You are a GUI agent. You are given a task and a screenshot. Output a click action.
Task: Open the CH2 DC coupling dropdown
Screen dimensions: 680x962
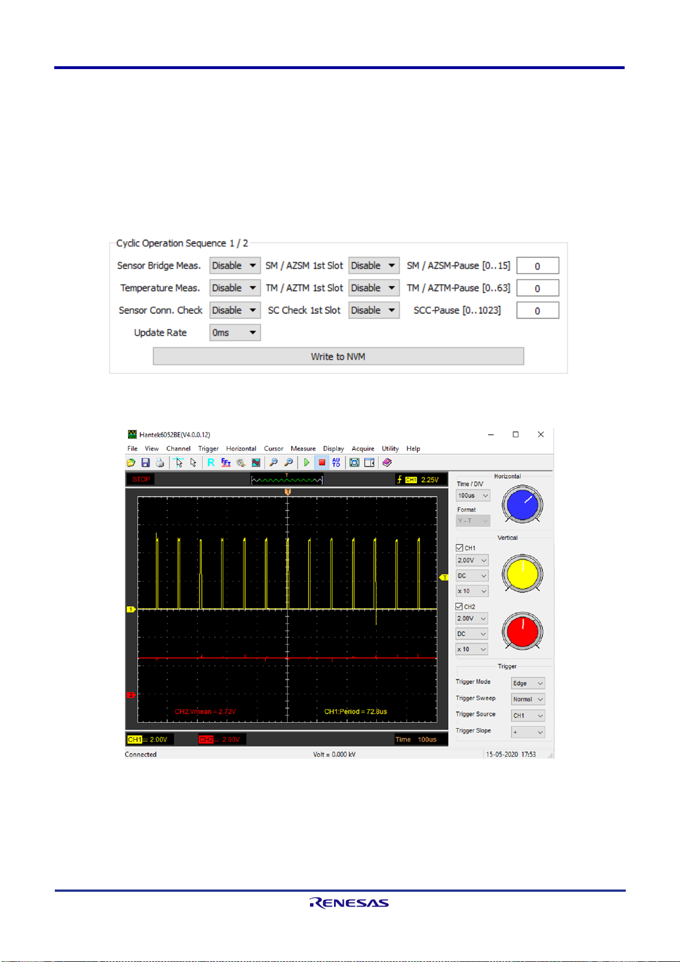click(x=472, y=634)
